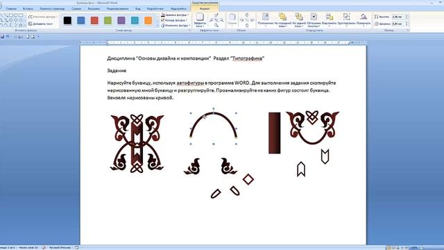Open Размер group dialog launcher
Image resolution: width=444 pixels, height=250 pixels.
click(x=408, y=31)
